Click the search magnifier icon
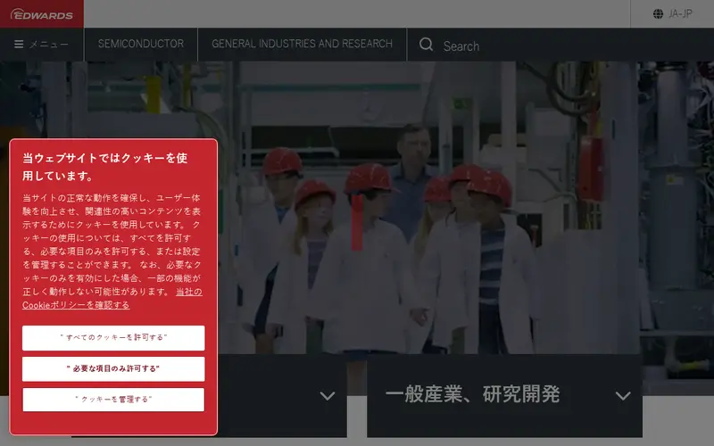Screen dimensions: 714x446 click(426, 45)
